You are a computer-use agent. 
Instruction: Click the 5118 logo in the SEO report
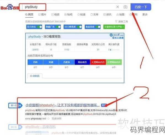(x=116, y=36)
